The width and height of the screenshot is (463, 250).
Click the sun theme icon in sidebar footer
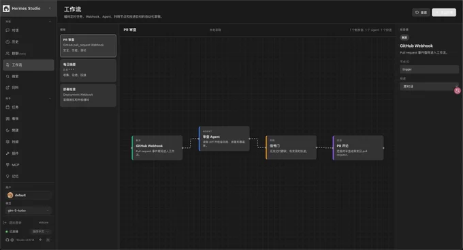[48, 240]
